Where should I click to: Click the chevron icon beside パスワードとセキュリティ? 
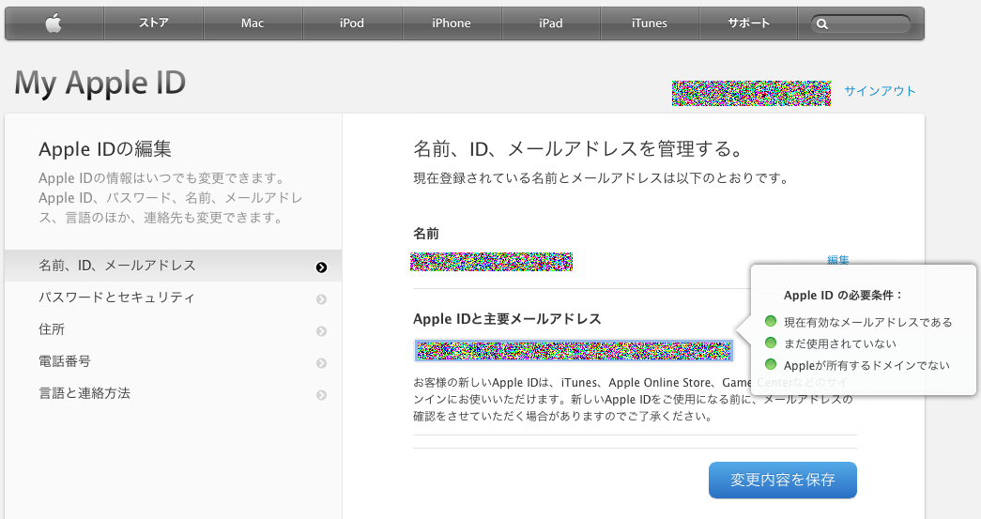[322, 299]
